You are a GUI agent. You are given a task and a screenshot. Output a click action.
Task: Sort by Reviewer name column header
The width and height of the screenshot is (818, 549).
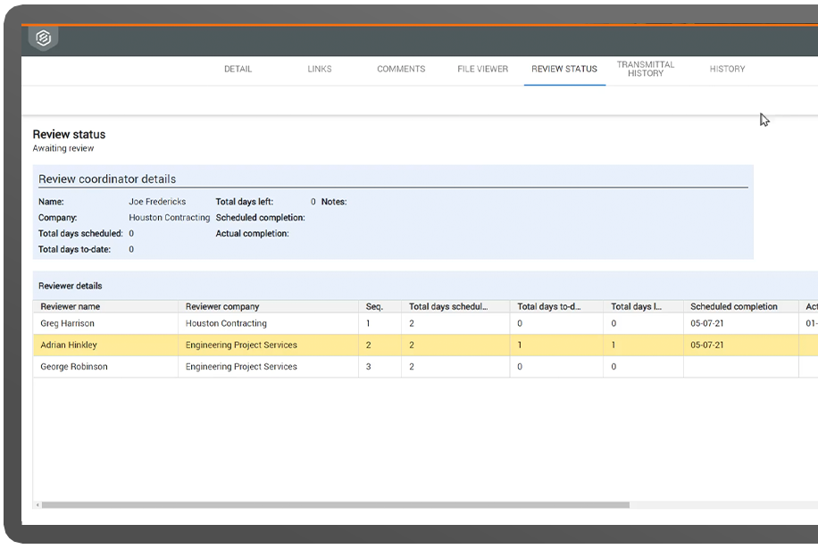coord(71,306)
